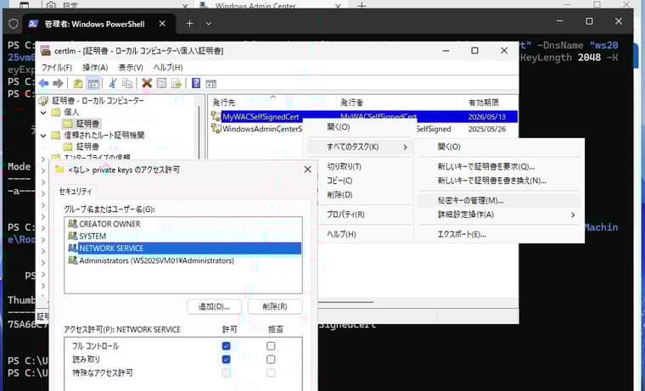Click the セキュリティ tab
Image resolution: width=645 pixels, height=391 pixels.
[75, 191]
